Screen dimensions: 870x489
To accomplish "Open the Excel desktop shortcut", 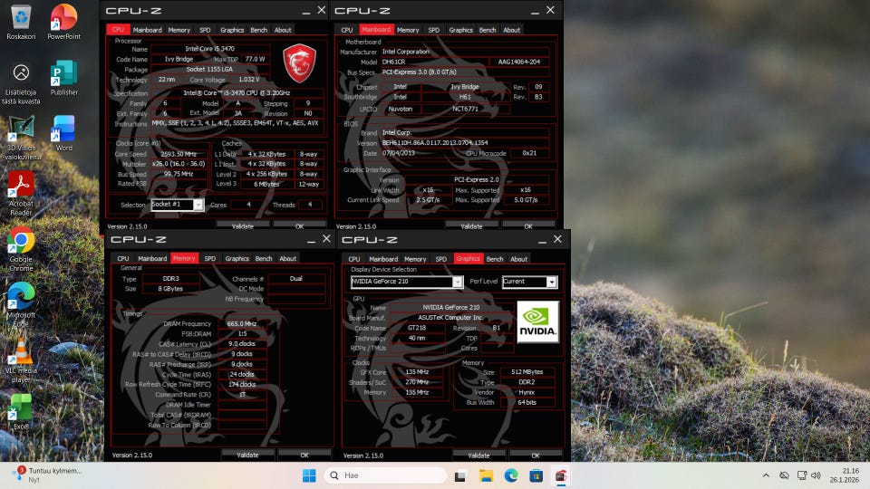I will [21, 412].
